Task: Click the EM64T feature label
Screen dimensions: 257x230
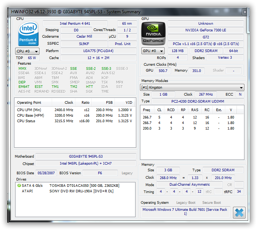Action: pos(24,87)
